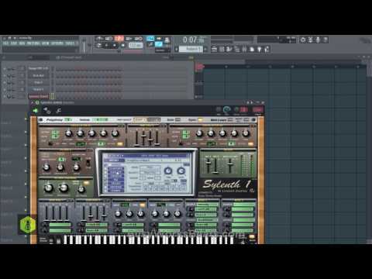
Task: Turn Oscillator A1 Volume knob
Action: point(68,133)
